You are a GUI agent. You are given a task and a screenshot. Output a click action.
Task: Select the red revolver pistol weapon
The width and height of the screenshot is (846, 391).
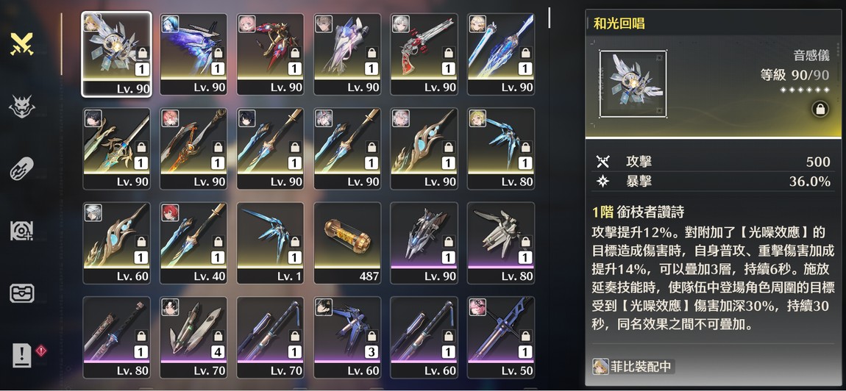pyautogui.click(x=424, y=54)
